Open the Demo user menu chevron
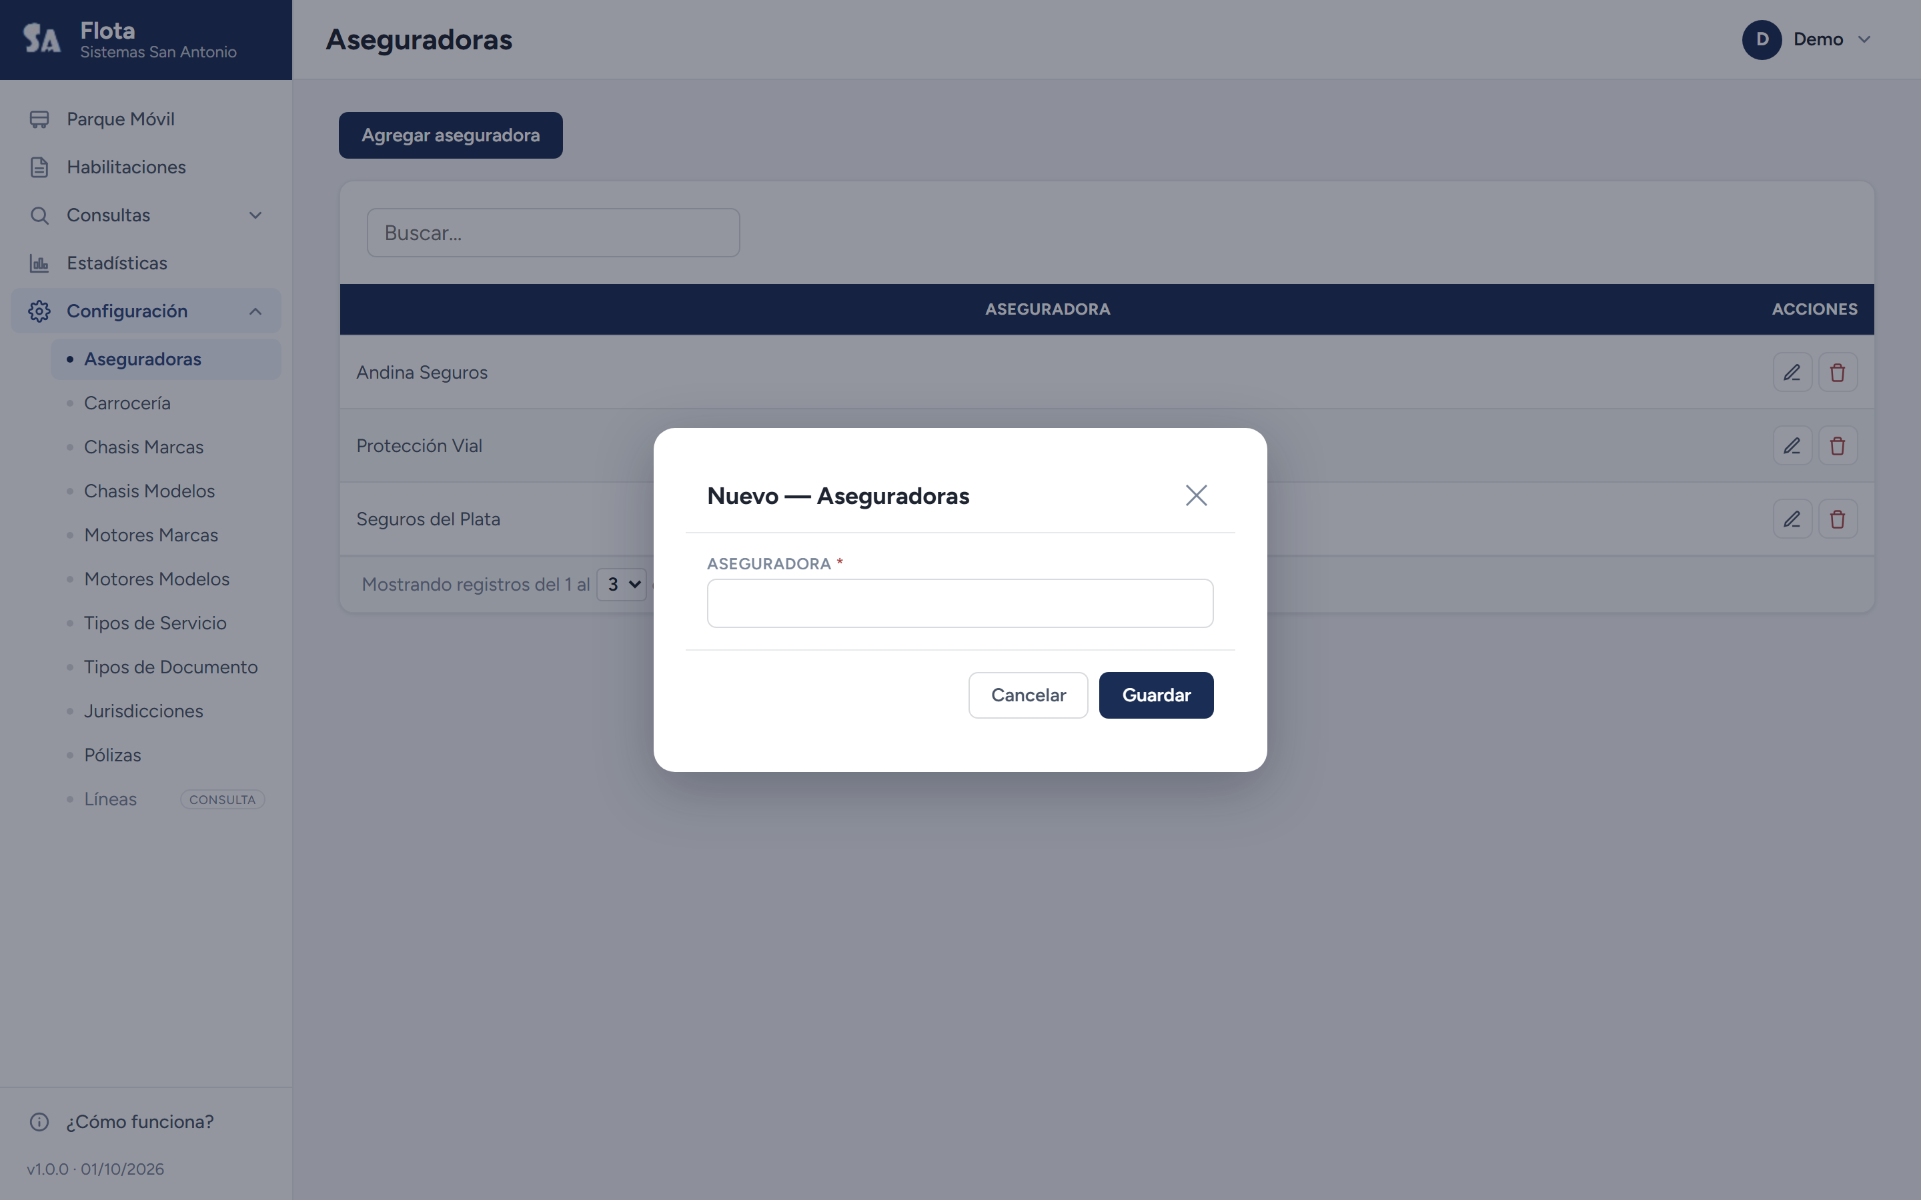 1865,40
